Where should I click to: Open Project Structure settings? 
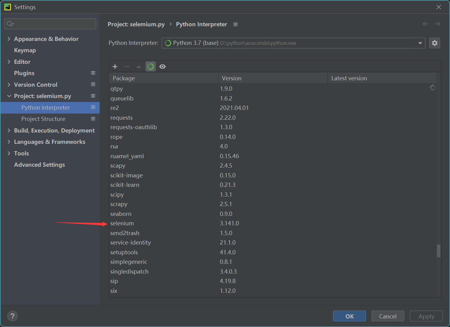[43, 119]
